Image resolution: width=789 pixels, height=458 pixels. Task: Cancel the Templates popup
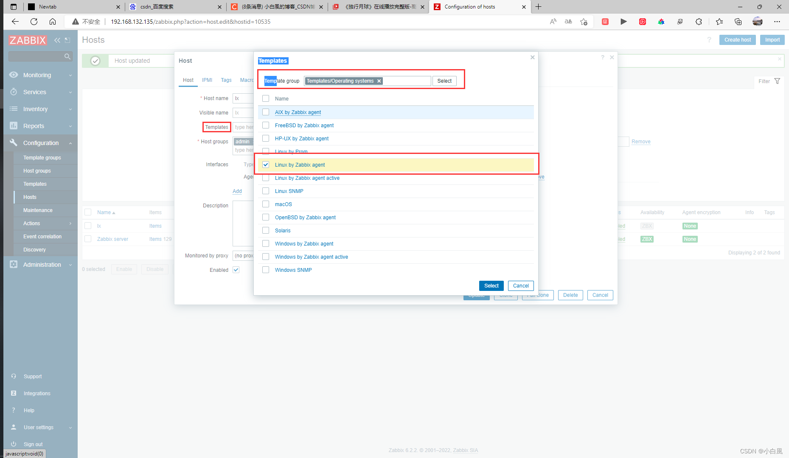click(x=521, y=286)
